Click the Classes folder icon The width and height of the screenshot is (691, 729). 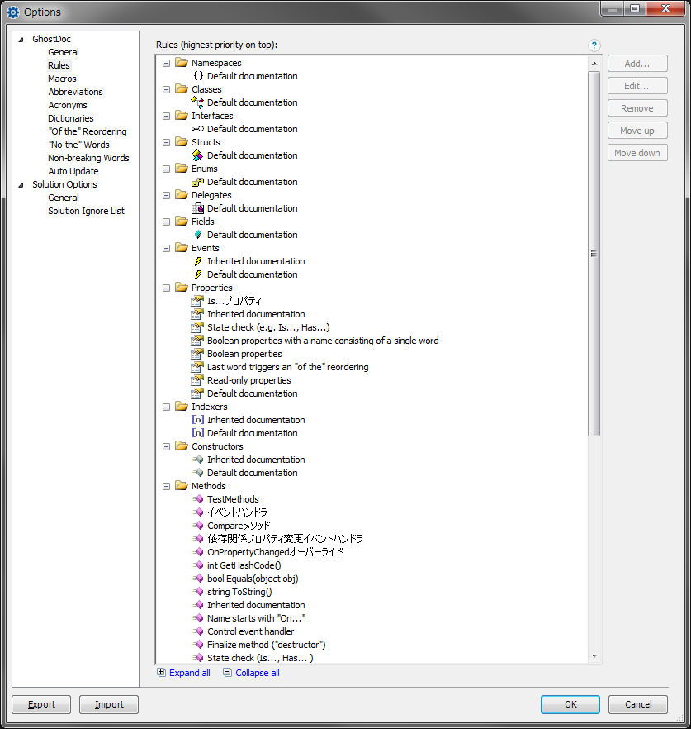click(181, 88)
